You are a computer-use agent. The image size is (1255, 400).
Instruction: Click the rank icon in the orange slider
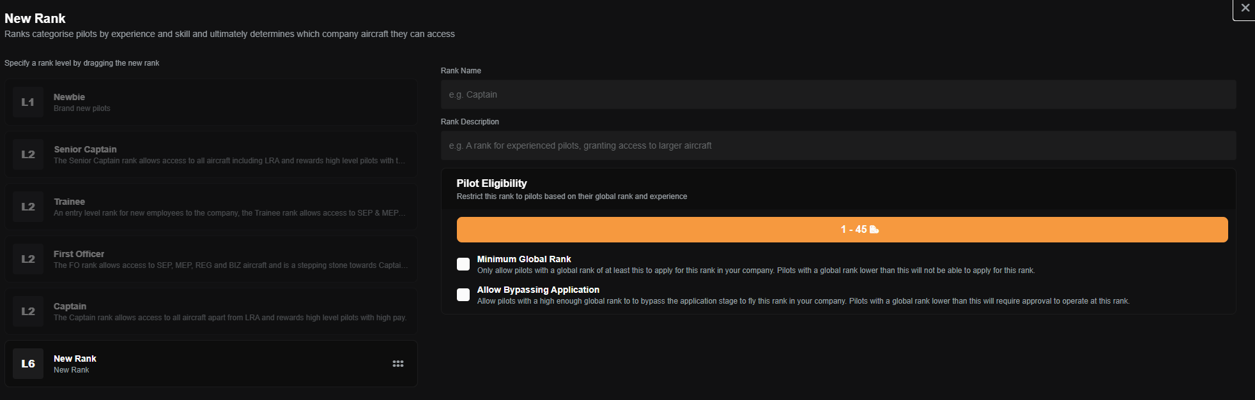pyautogui.click(x=874, y=230)
